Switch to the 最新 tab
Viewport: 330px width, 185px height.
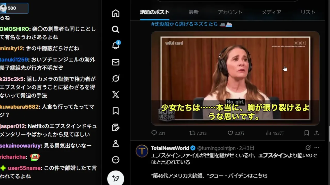(x=193, y=12)
